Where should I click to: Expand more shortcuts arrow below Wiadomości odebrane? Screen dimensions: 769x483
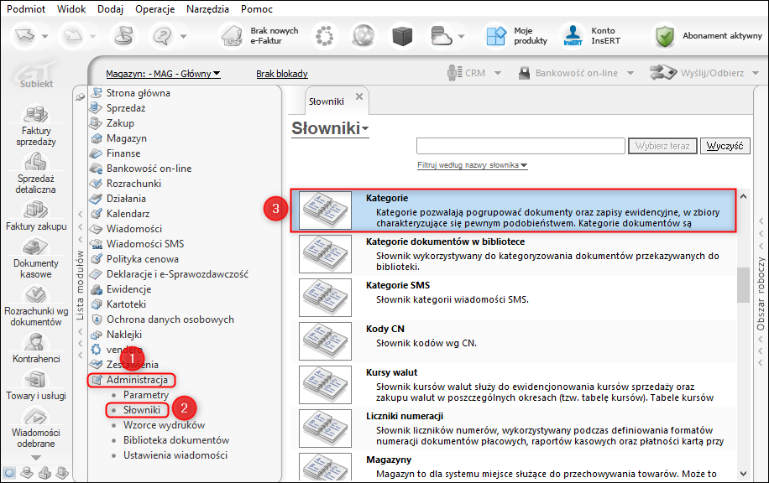click(36, 458)
